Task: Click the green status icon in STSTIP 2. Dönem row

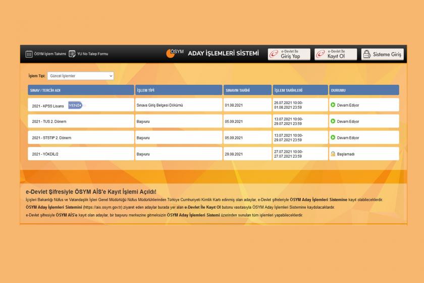Action: [x=333, y=137]
